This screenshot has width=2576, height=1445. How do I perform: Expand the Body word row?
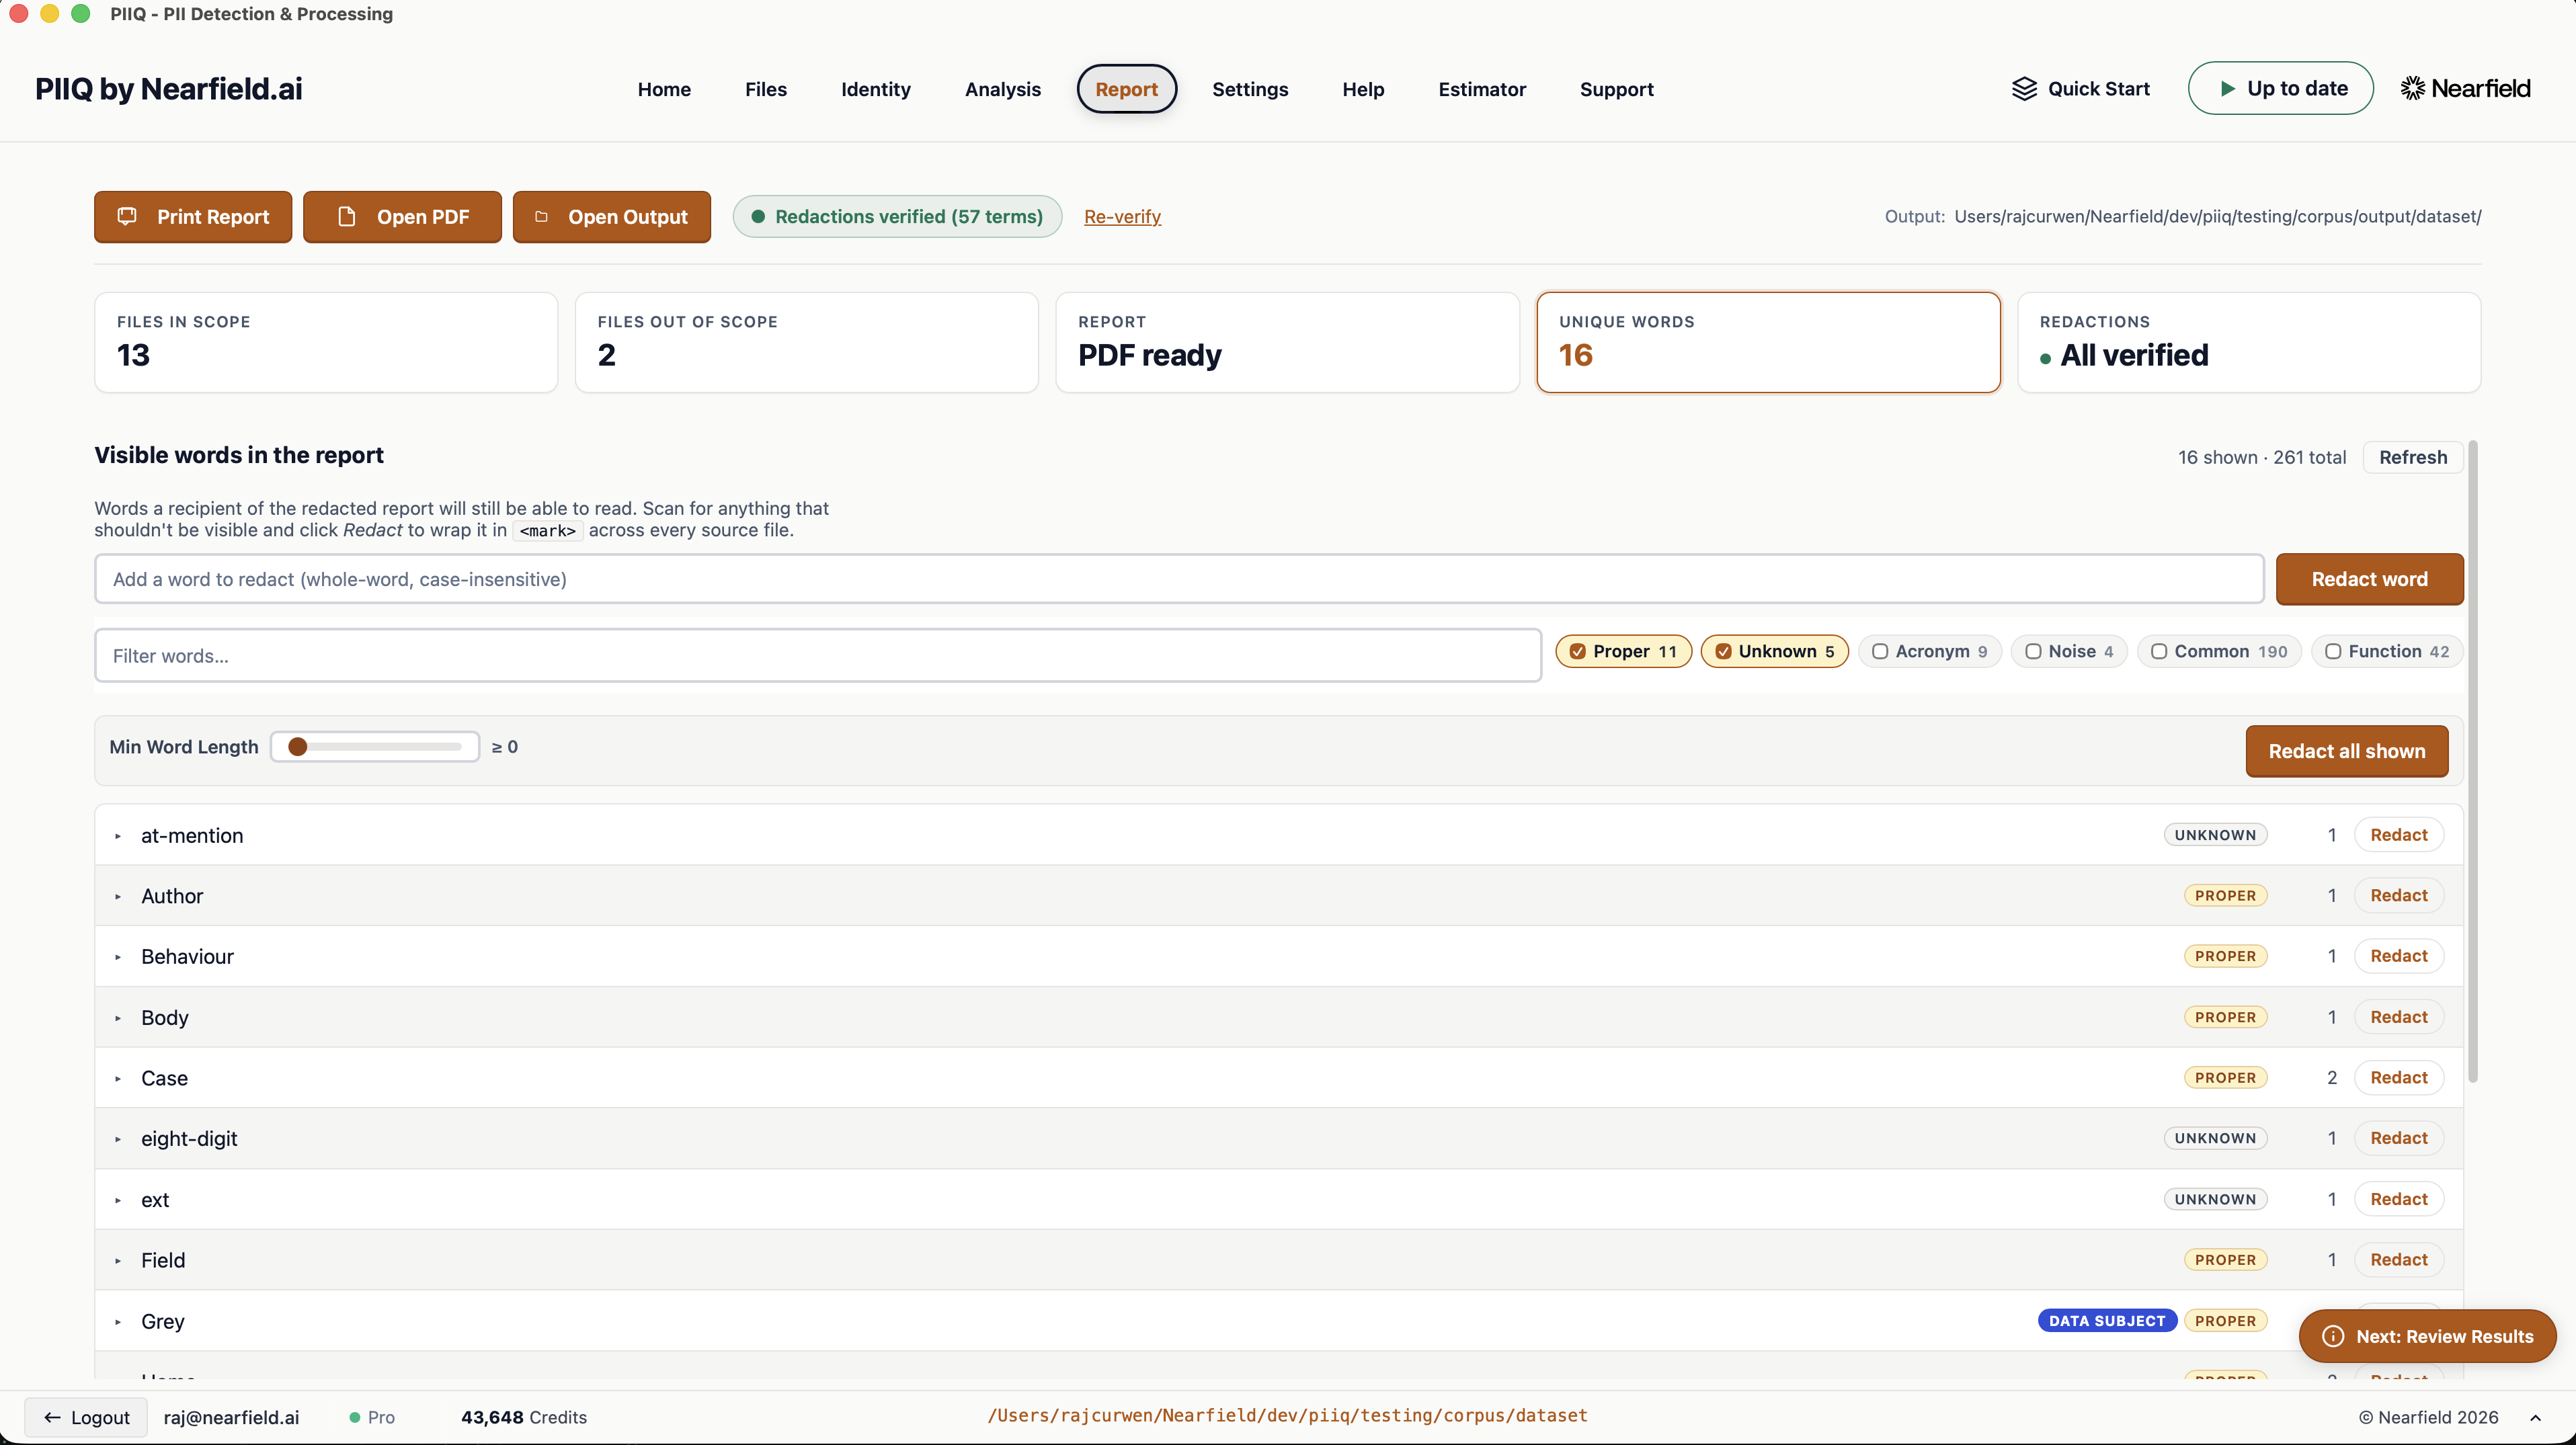[x=118, y=1018]
